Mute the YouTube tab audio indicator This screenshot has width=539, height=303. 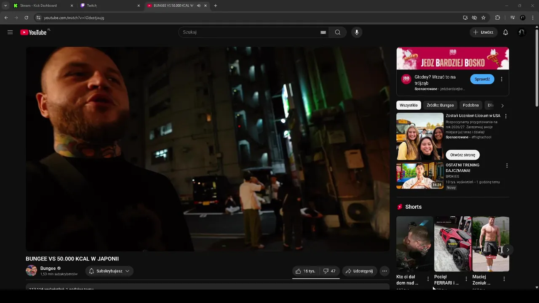[198, 5]
